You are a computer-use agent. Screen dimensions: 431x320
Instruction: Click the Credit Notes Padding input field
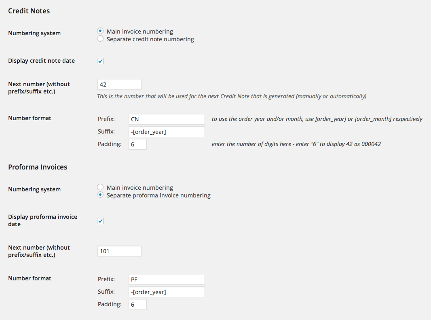(x=137, y=144)
